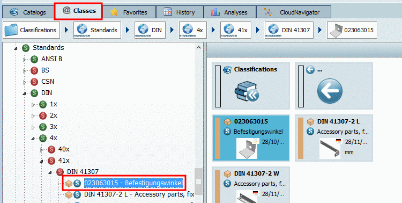Click the green S icon beside 3x
402x203 pixels.
point(43,127)
